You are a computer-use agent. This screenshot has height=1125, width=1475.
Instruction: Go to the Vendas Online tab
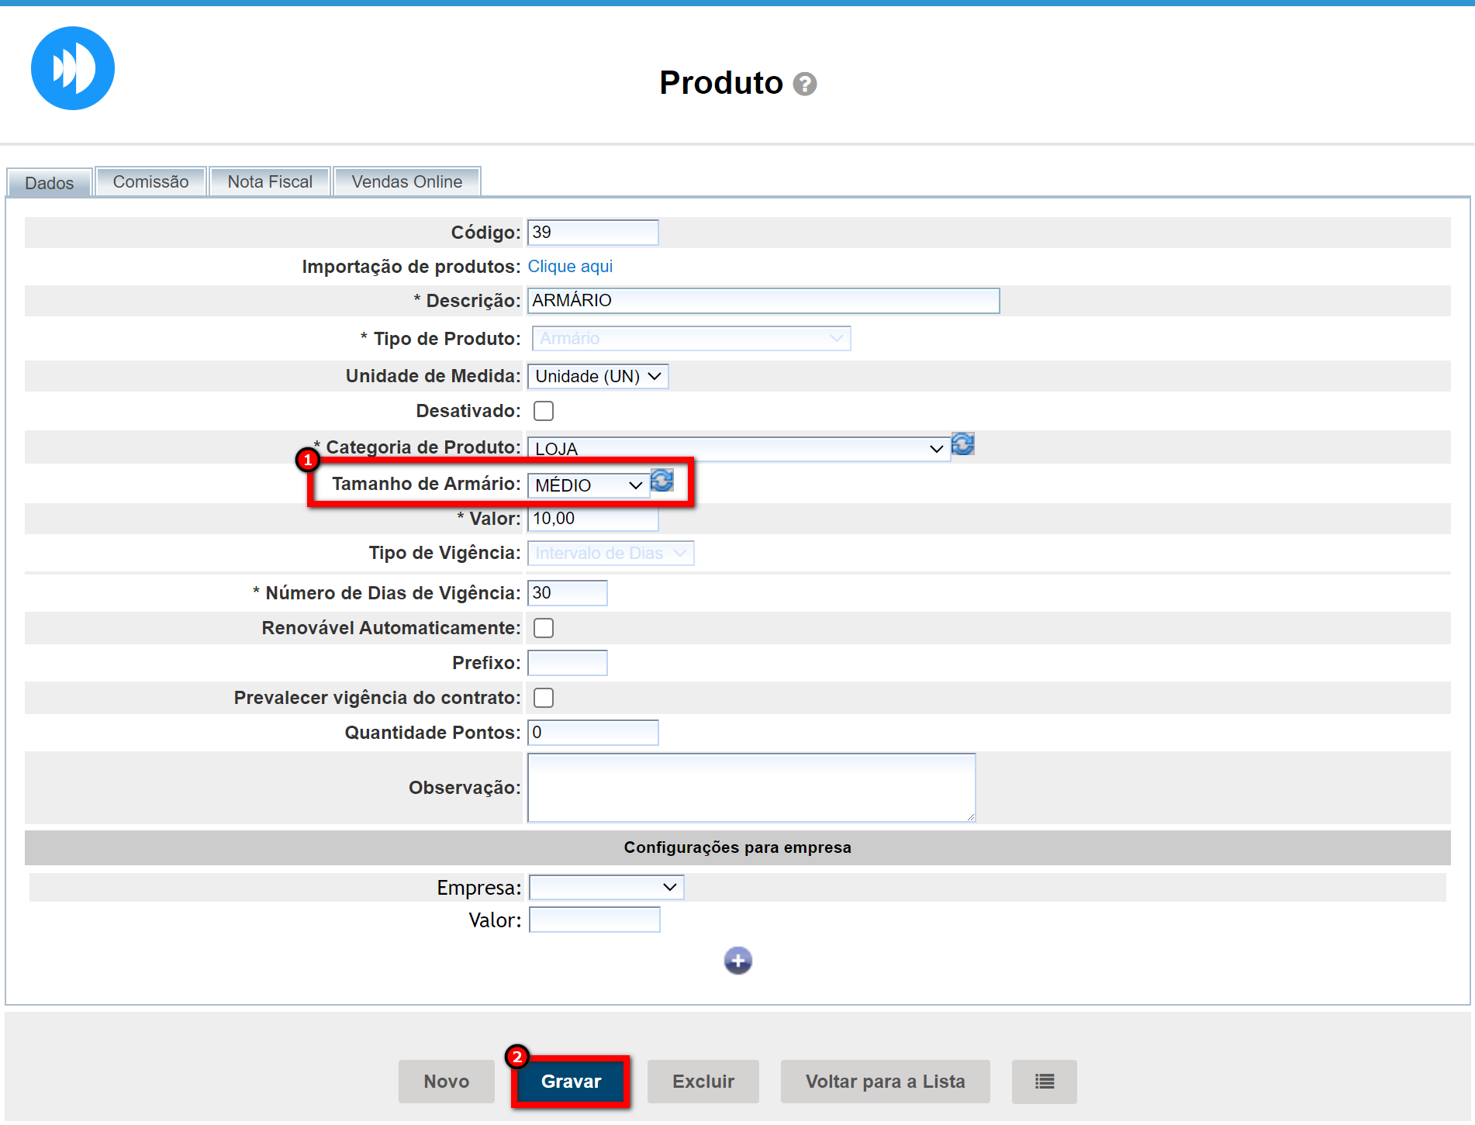(406, 182)
